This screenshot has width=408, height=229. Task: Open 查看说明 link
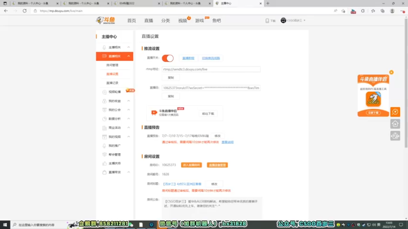coord(227,142)
